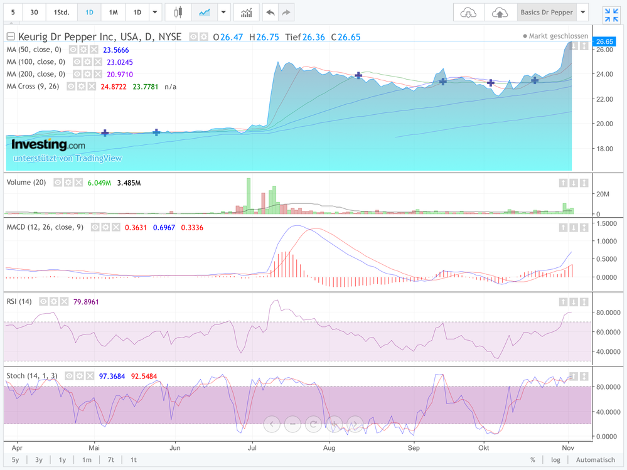
Task: Open chart style dropdown arrow
Action: click(x=224, y=13)
